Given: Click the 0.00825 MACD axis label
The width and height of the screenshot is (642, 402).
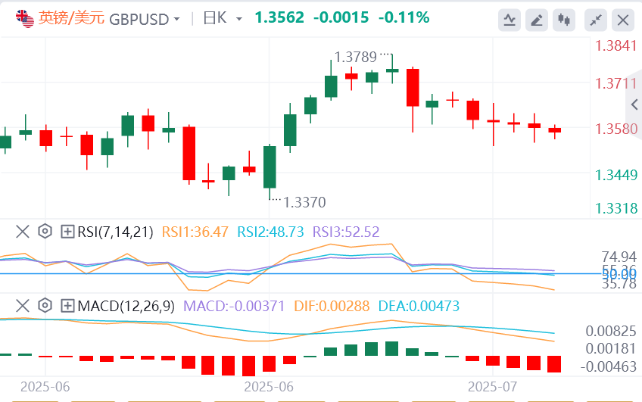Looking at the screenshot, I should coord(611,331).
